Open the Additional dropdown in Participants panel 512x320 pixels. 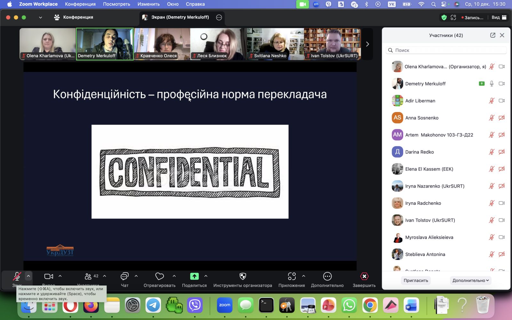tap(470, 280)
